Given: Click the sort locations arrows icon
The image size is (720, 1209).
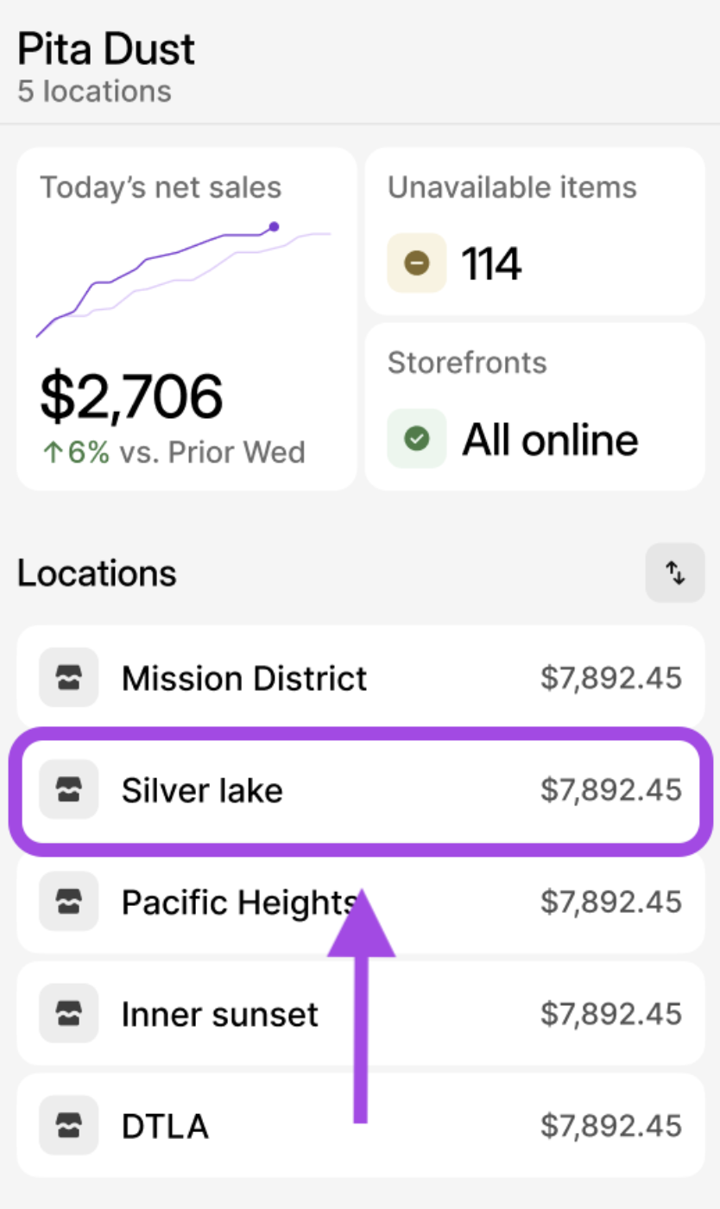Looking at the screenshot, I should 675,573.
